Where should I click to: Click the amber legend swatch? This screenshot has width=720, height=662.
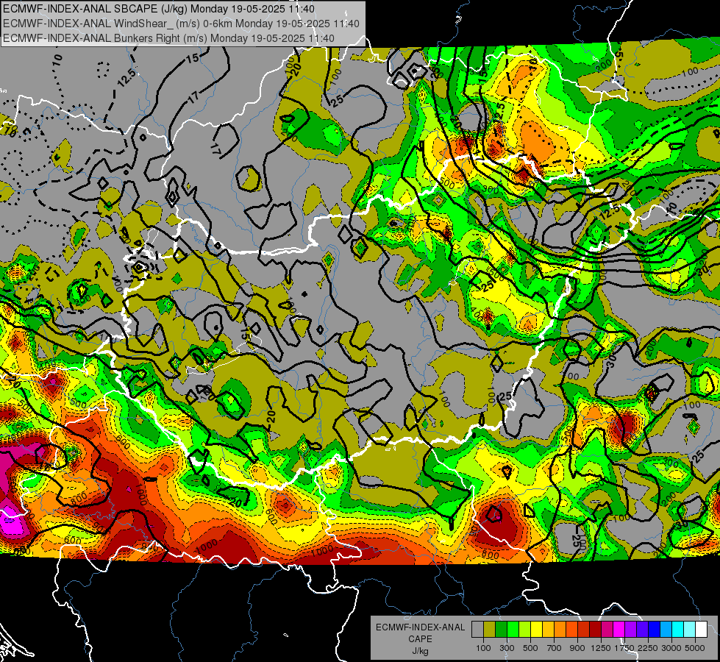click(548, 629)
